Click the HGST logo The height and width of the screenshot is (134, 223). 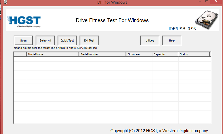pos(24,21)
